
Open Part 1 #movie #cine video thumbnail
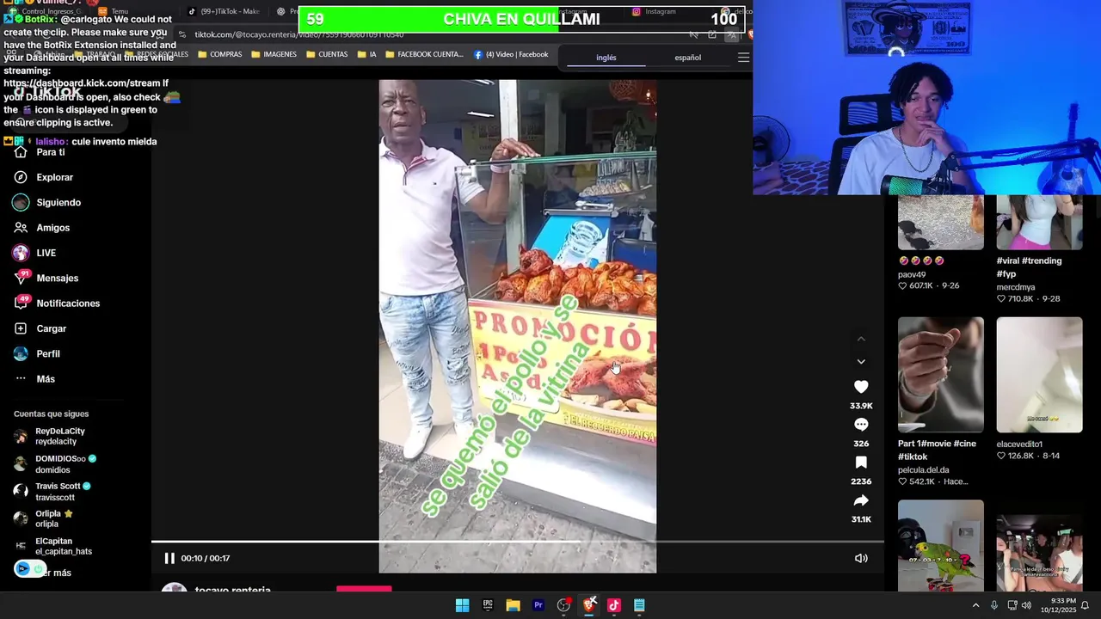click(x=940, y=374)
